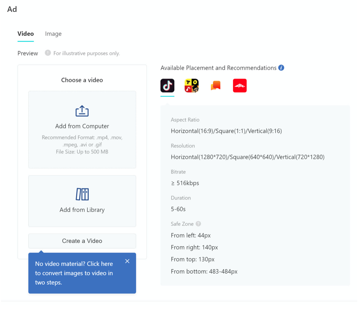Select the orange speech bubble placement icon
This screenshot has height=309, width=360.
[x=216, y=86]
